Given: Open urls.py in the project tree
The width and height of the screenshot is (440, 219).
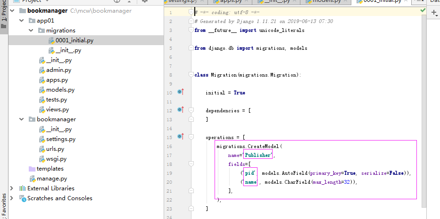Looking at the screenshot, I should 55,149.
